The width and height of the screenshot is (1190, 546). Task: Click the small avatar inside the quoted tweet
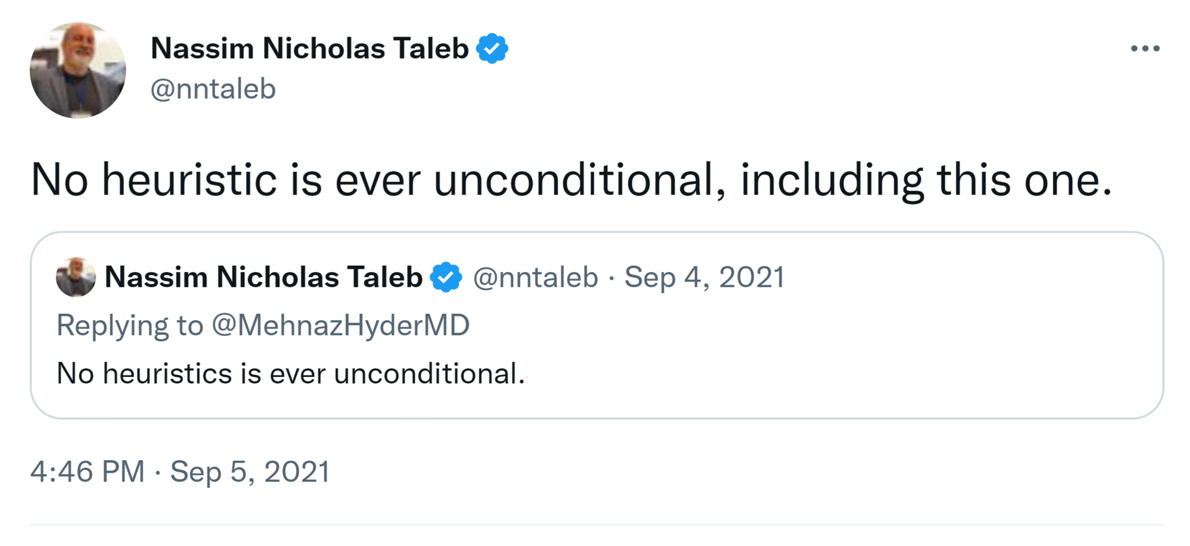(76, 277)
